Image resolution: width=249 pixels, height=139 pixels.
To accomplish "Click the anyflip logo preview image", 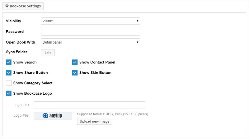I will 53,115.
